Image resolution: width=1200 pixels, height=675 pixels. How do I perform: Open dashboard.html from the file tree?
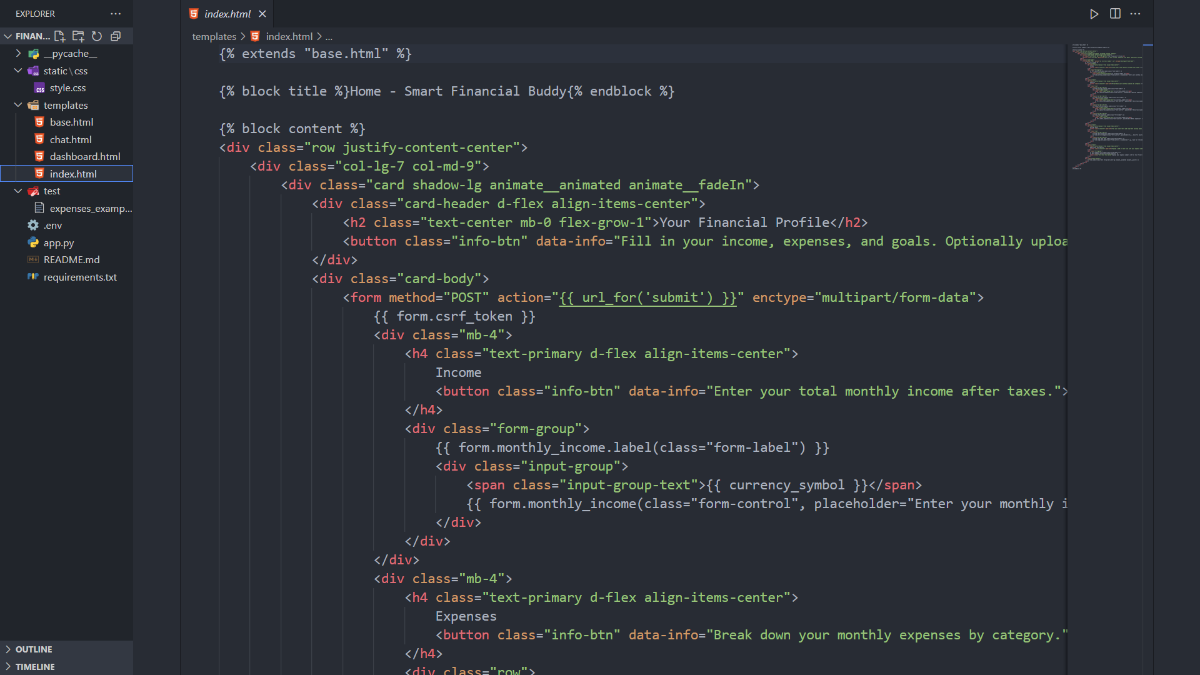pyautogui.click(x=85, y=157)
